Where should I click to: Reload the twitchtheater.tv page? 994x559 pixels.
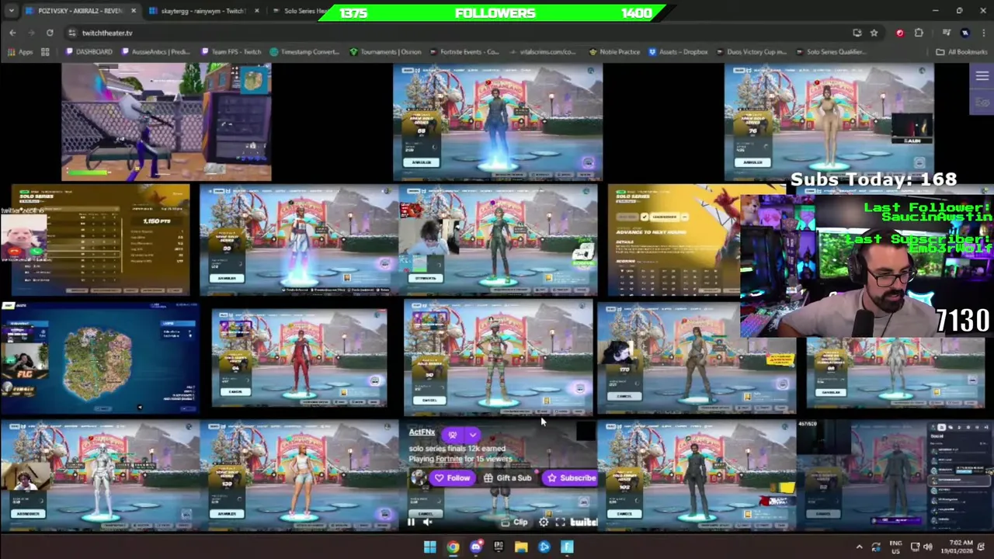point(50,33)
